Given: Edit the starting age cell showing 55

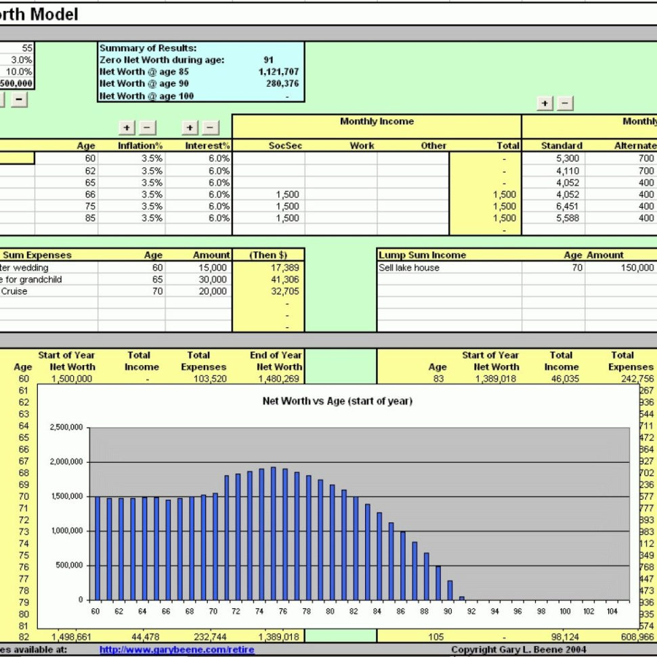Looking at the screenshot, I should pos(20,49).
